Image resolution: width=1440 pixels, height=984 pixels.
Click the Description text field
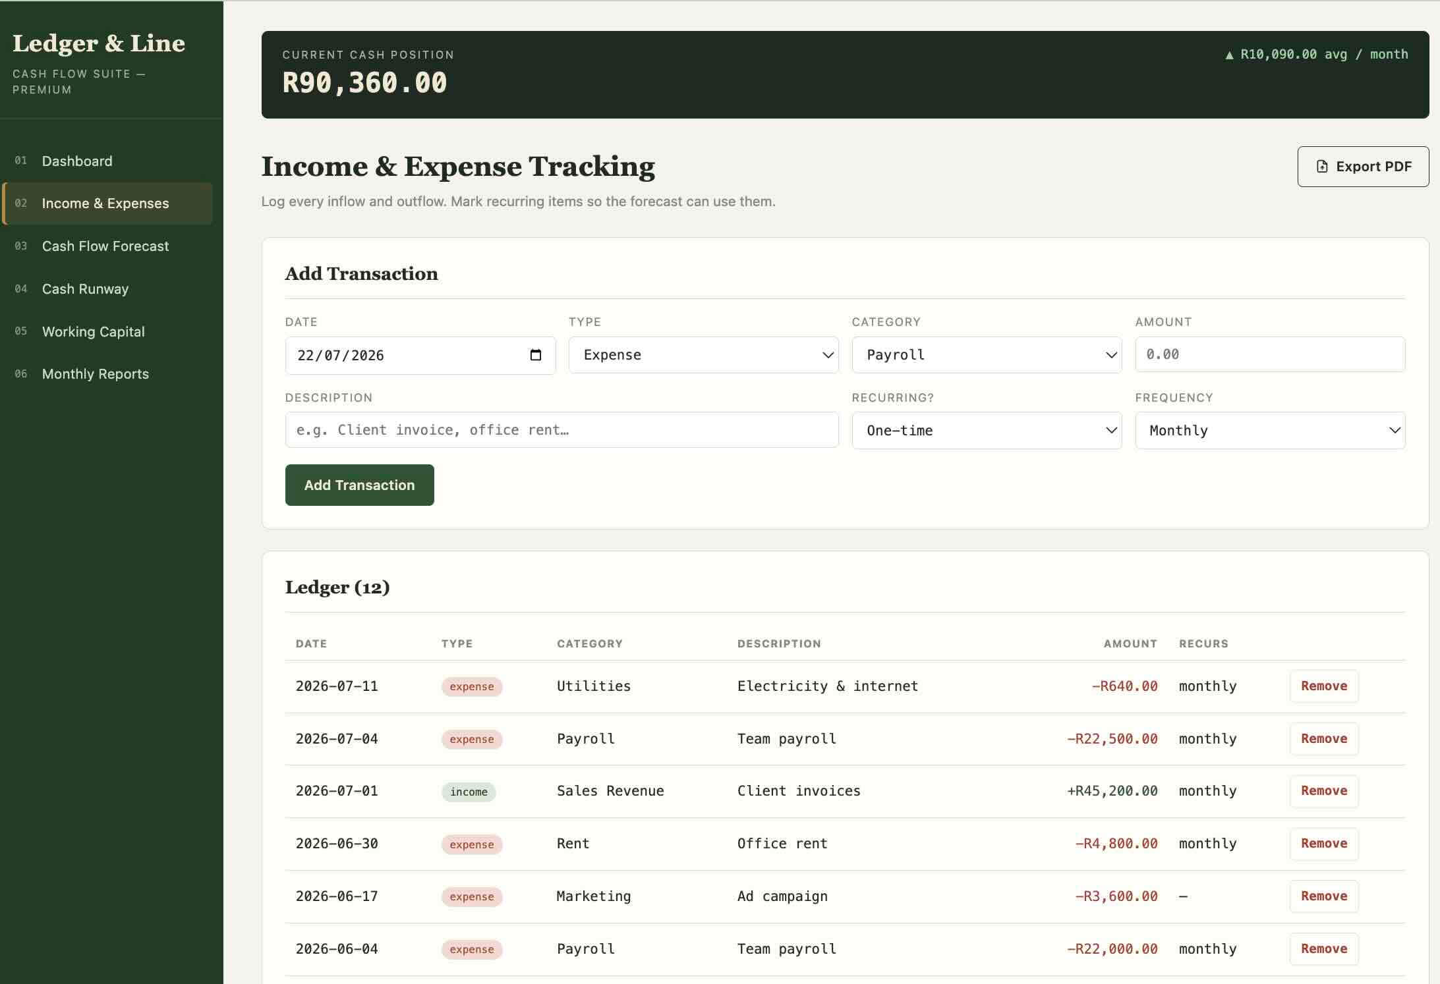tap(562, 430)
